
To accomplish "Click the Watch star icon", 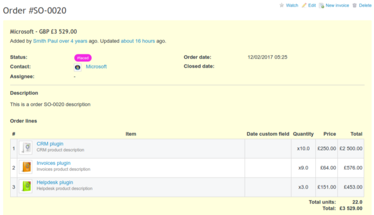I will click(x=282, y=5).
